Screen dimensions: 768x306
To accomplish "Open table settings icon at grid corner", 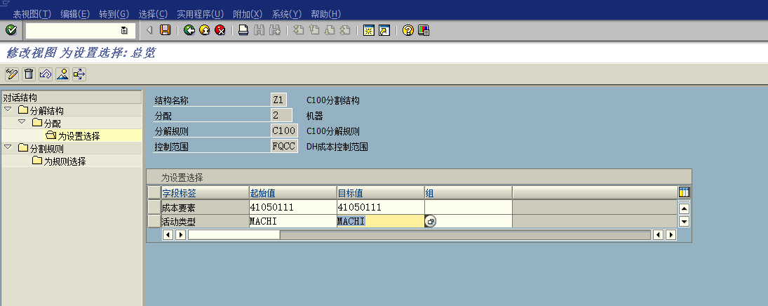I will [x=685, y=192].
